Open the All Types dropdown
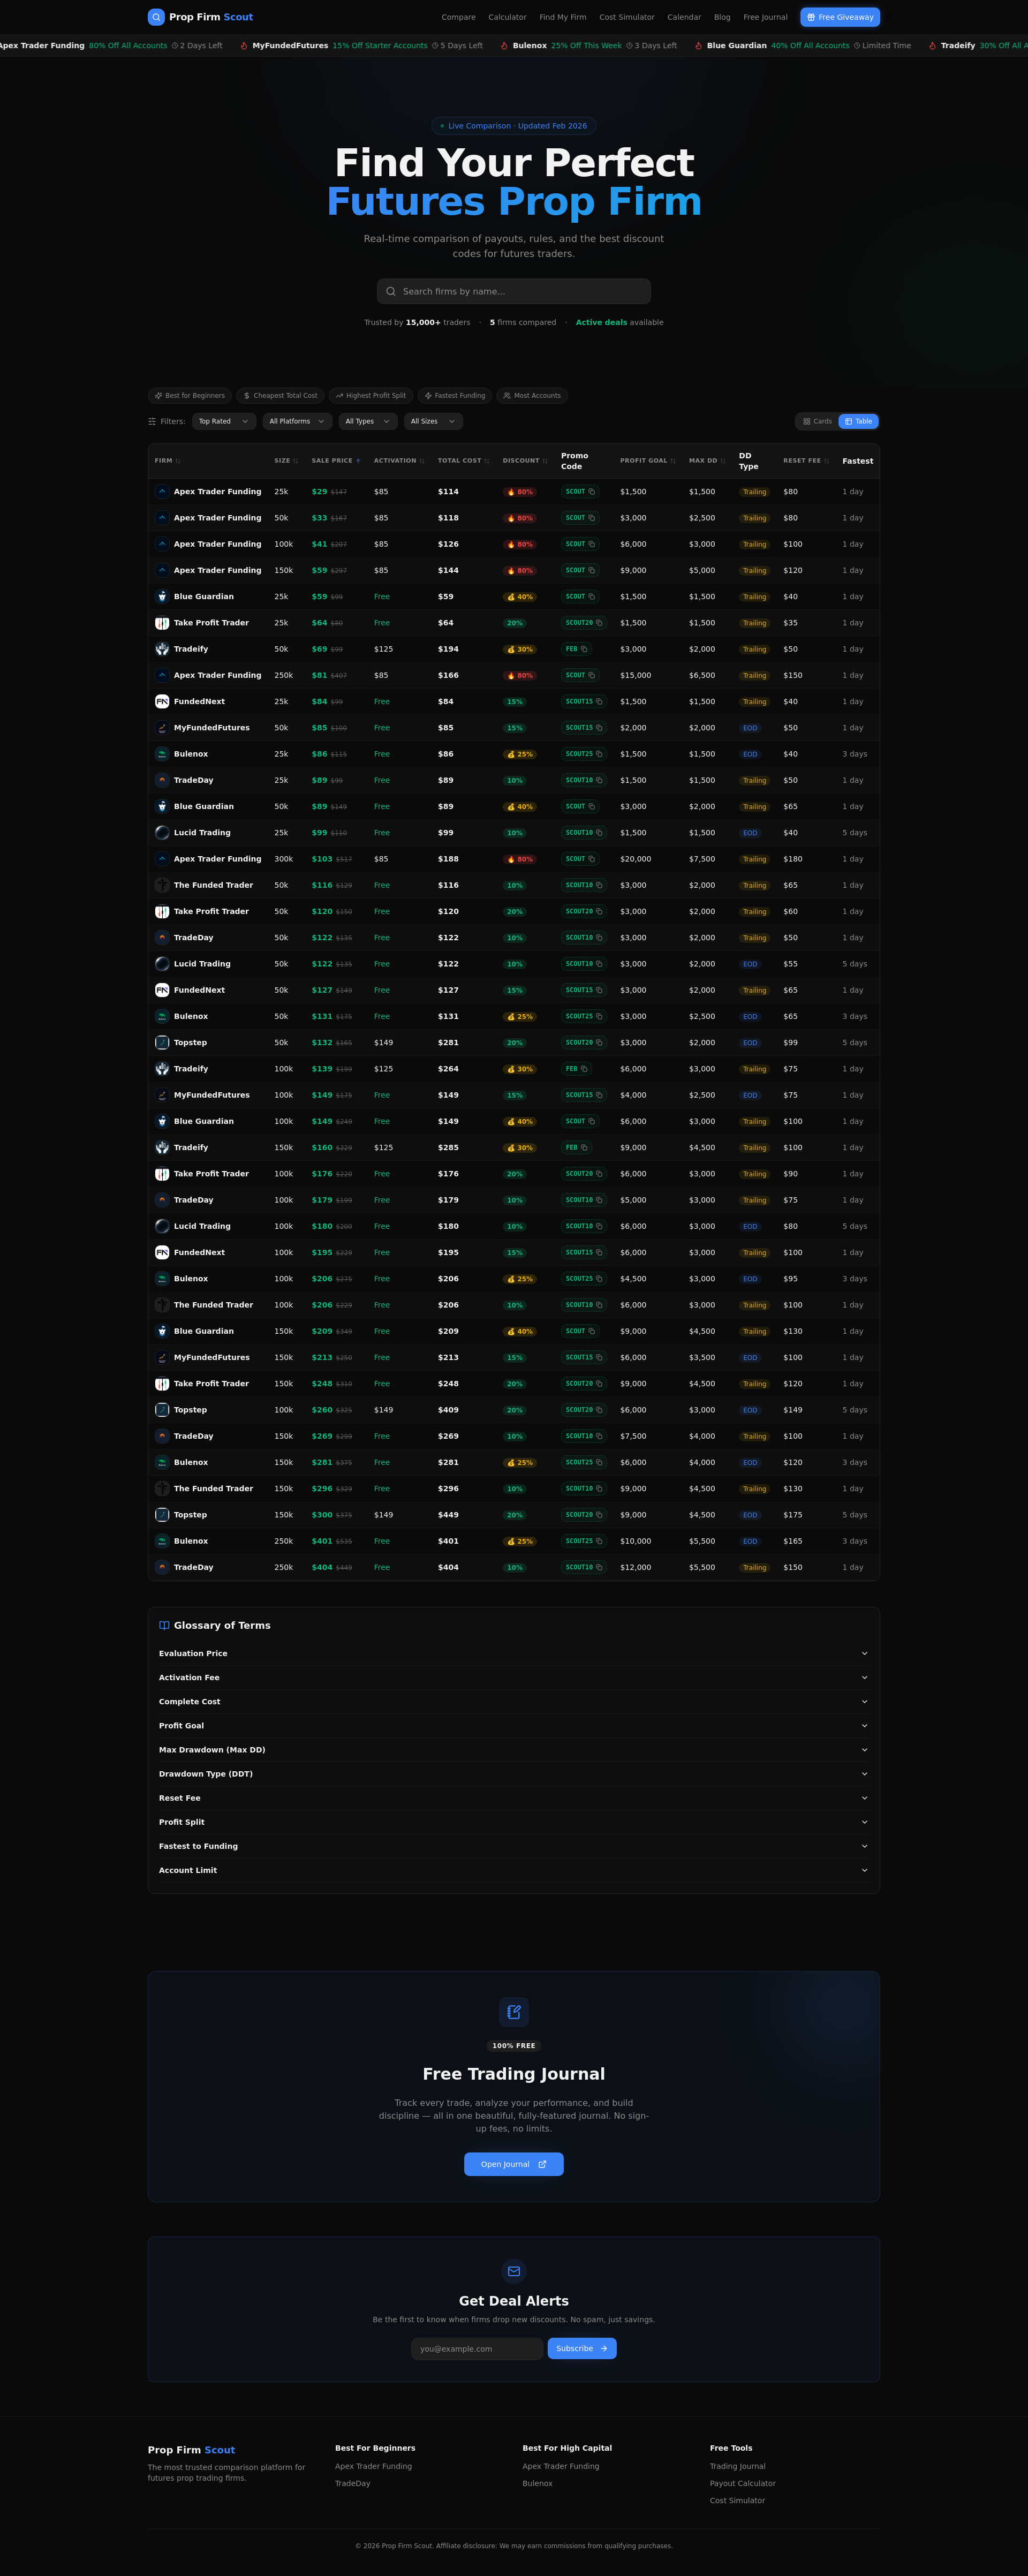The height and width of the screenshot is (2576, 1028). tap(368, 422)
